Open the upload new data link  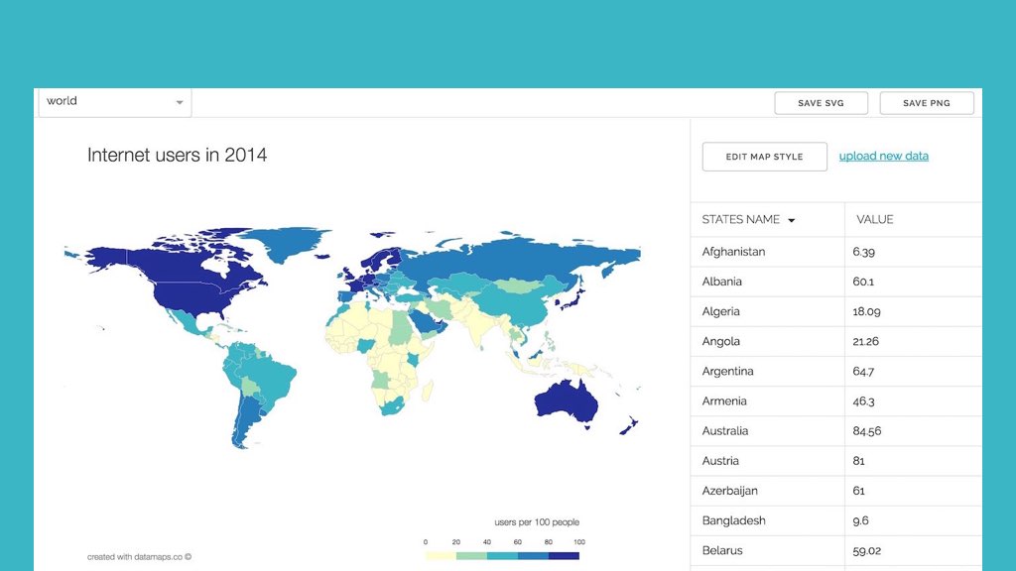[883, 156]
